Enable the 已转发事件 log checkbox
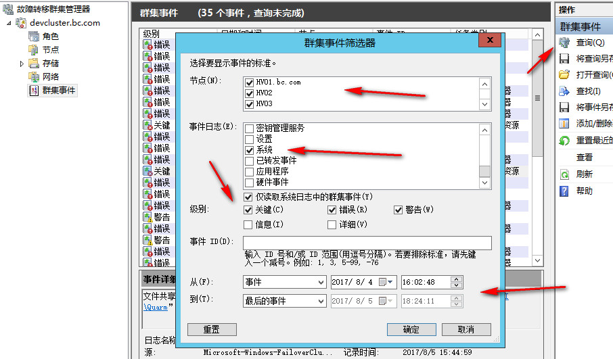 point(249,161)
